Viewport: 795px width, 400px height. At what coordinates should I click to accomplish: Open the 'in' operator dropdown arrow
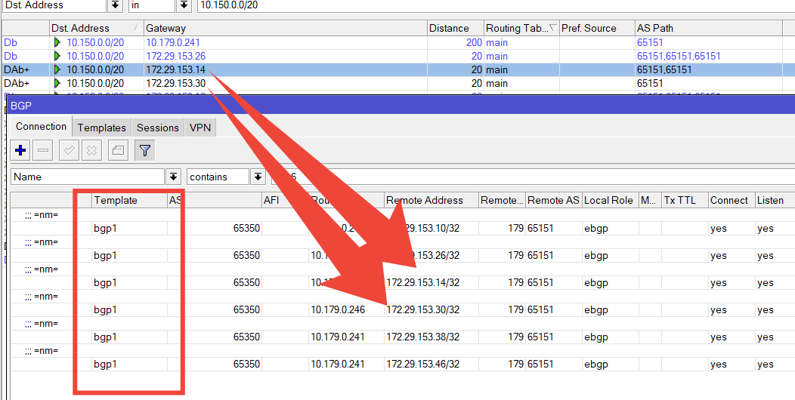[x=184, y=5]
